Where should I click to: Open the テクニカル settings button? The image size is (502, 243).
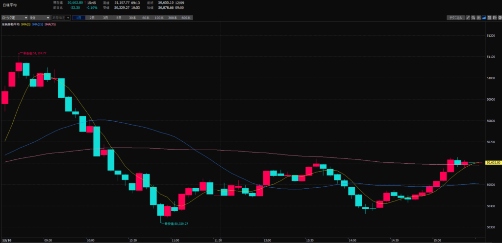pyautogui.click(x=455, y=18)
